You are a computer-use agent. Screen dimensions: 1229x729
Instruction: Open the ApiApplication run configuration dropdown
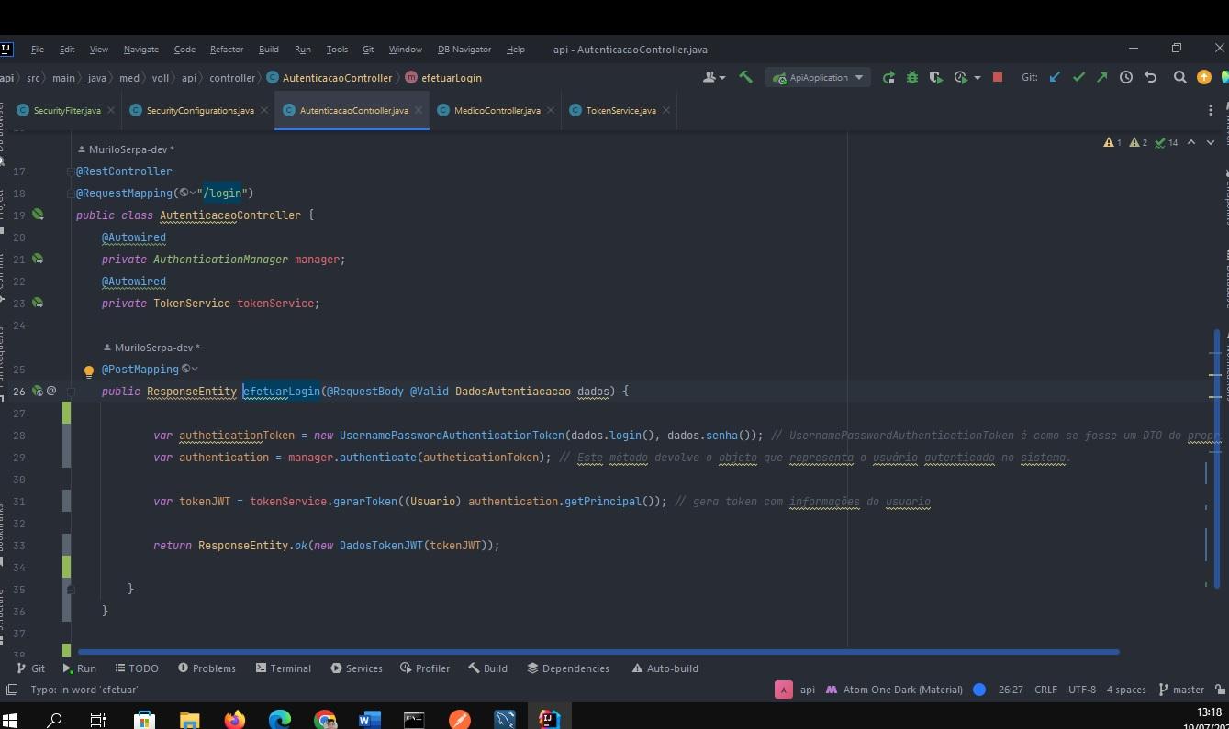tap(820, 78)
